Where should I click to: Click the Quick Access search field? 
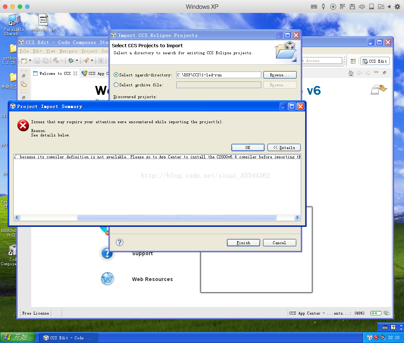[x=322, y=61]
